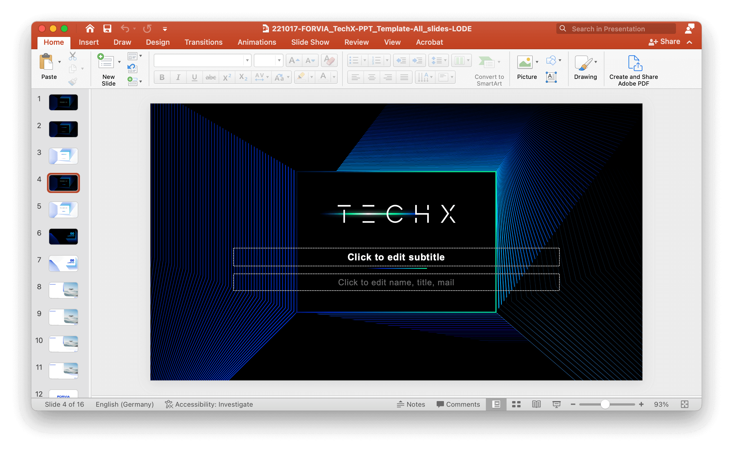Toggle Bold formatting
Screen dimensions: 733x452
(162, 77)
